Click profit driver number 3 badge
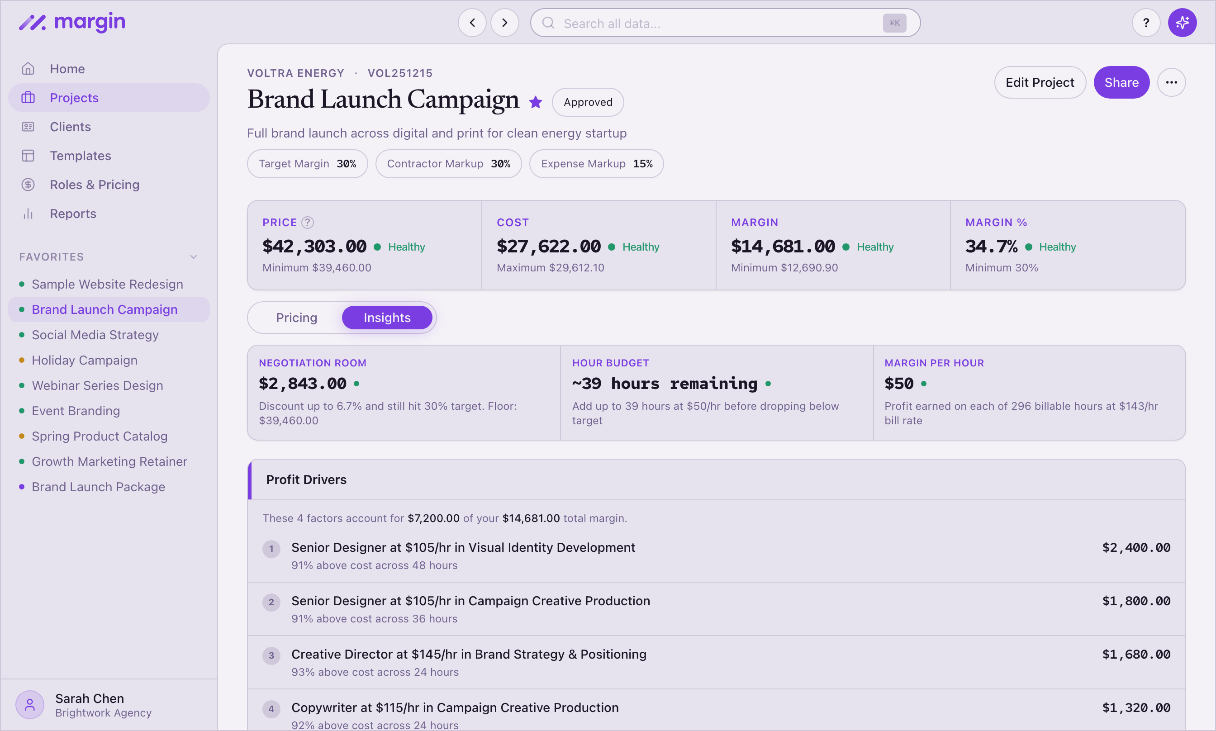Viewport: 1216px width, 731px height. (271, 655)
